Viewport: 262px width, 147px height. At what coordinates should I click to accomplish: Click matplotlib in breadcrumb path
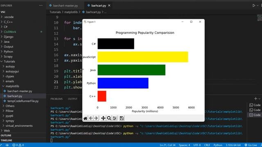click(71, 12)
